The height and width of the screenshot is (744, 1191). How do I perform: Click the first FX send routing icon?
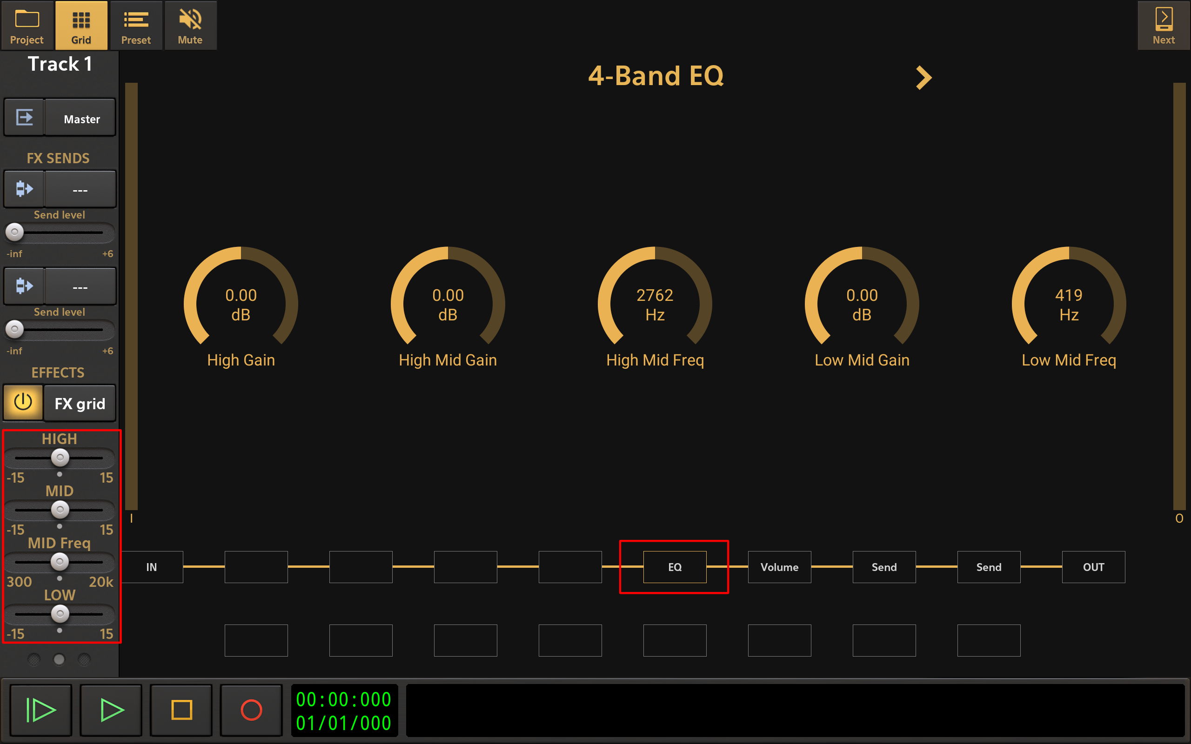coord(24,188)
